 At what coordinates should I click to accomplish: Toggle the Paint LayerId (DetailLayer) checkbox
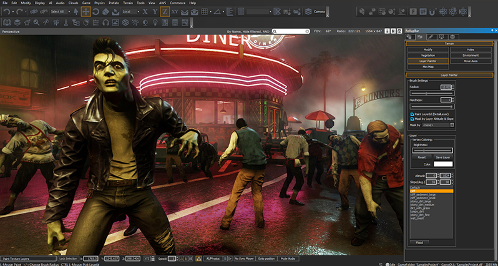pos(412,115)
